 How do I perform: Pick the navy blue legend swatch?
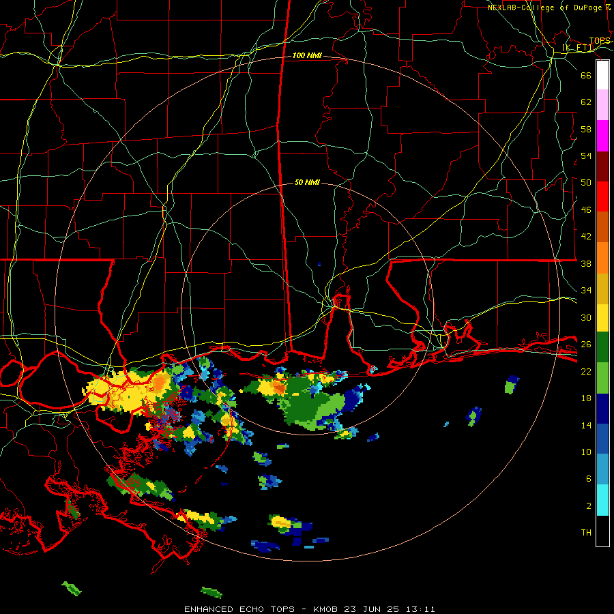tap(602, 409)
